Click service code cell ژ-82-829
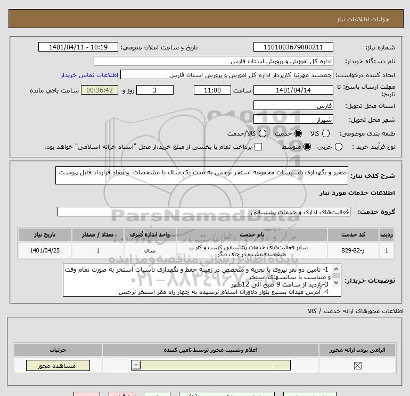Image resolution: width=410 pixels, height=396 pixels. (x=353, y=250)
